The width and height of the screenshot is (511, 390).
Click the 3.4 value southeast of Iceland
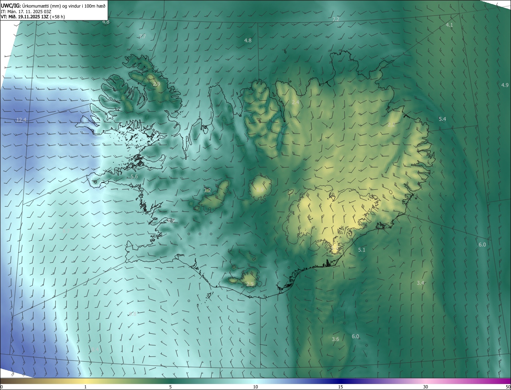point(420,283)
